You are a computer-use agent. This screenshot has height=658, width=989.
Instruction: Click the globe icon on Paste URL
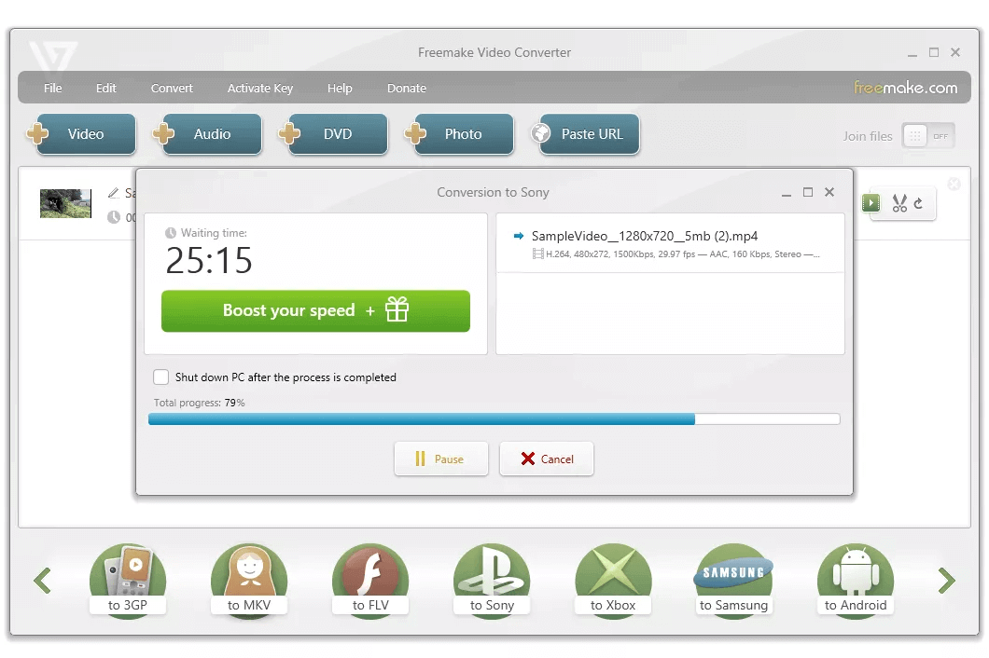coord(540,133)
